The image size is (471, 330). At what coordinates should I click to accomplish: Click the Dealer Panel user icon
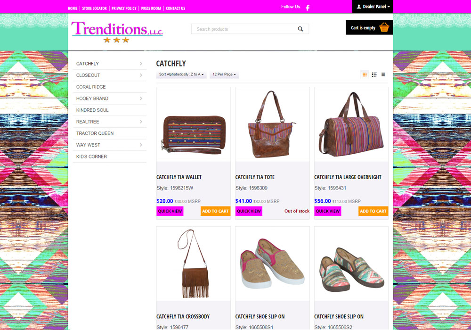pyautogui.click(x=358, y=7)
